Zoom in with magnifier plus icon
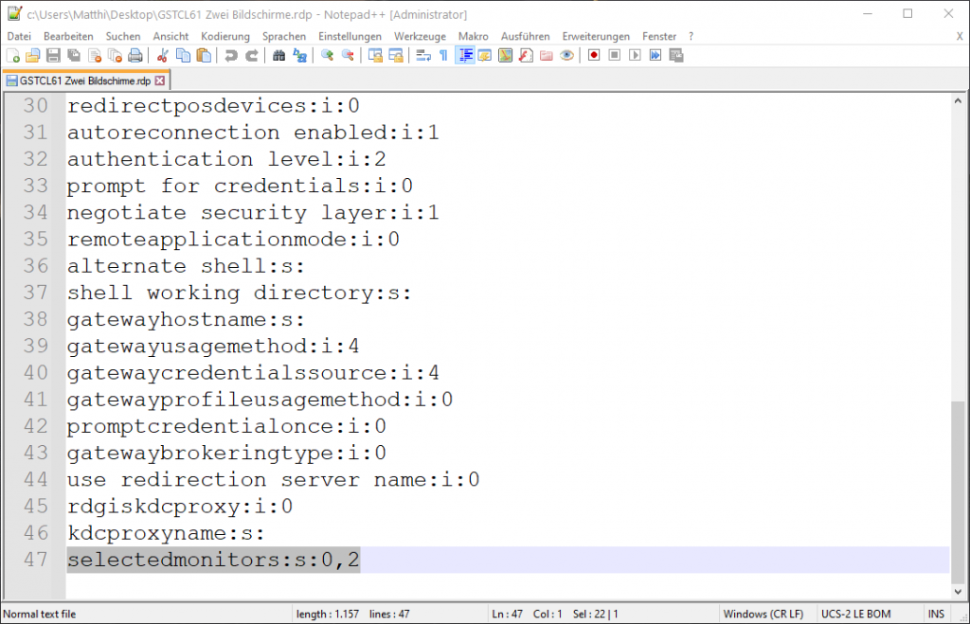Screen dimensions: 970x624 coord(327,56)
